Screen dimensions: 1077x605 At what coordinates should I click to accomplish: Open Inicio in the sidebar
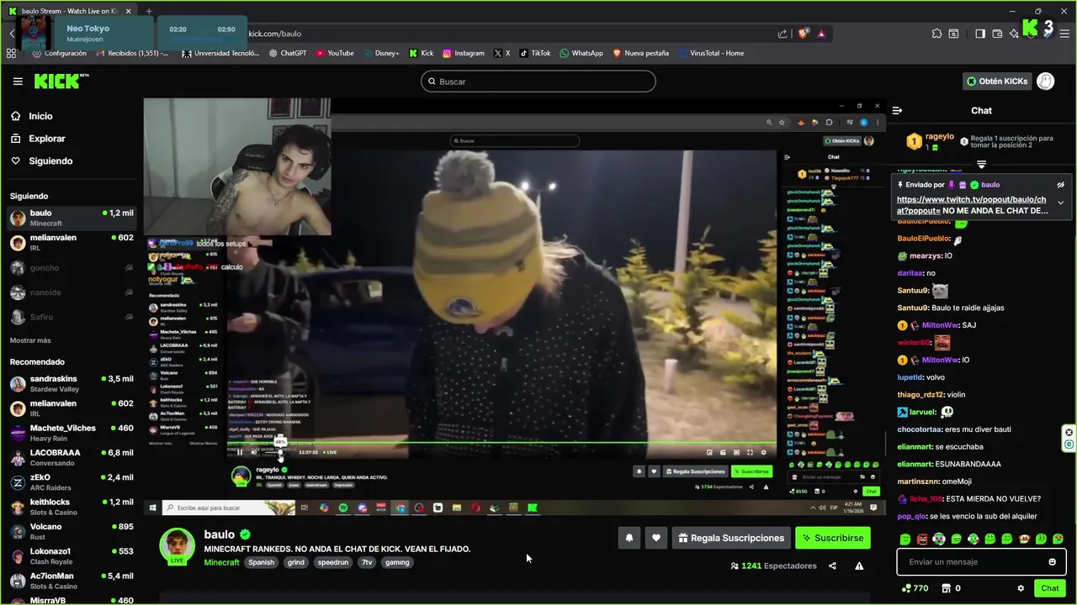click(40, 116)
